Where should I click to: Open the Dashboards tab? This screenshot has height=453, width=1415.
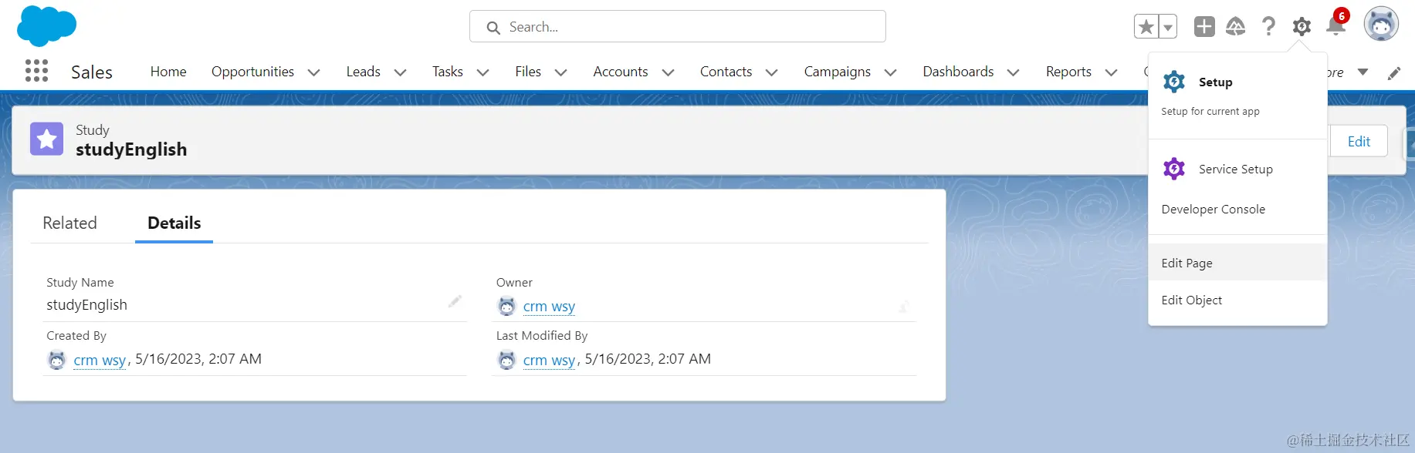tap(958, 72)
